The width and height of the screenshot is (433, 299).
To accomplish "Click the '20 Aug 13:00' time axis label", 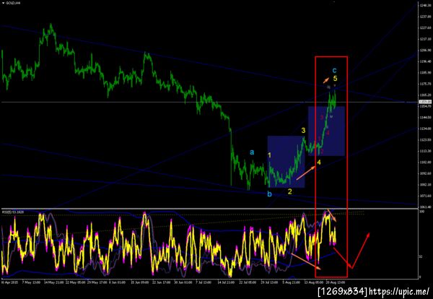I will [x=336, y=282].
